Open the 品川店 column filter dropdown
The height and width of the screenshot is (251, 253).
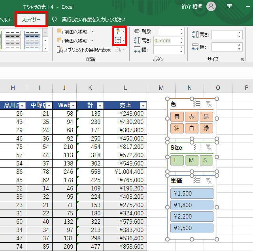point(23,106)
